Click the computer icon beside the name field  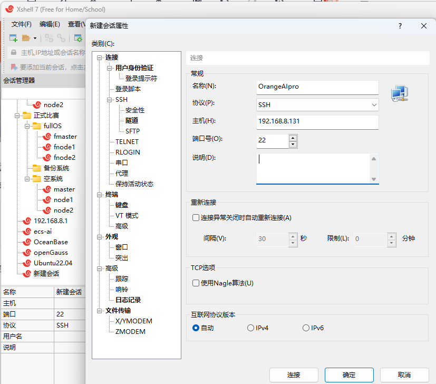[399, 93]
